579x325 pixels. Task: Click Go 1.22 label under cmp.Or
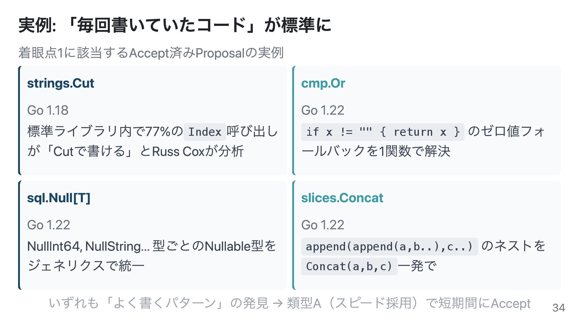pos(322,110)
